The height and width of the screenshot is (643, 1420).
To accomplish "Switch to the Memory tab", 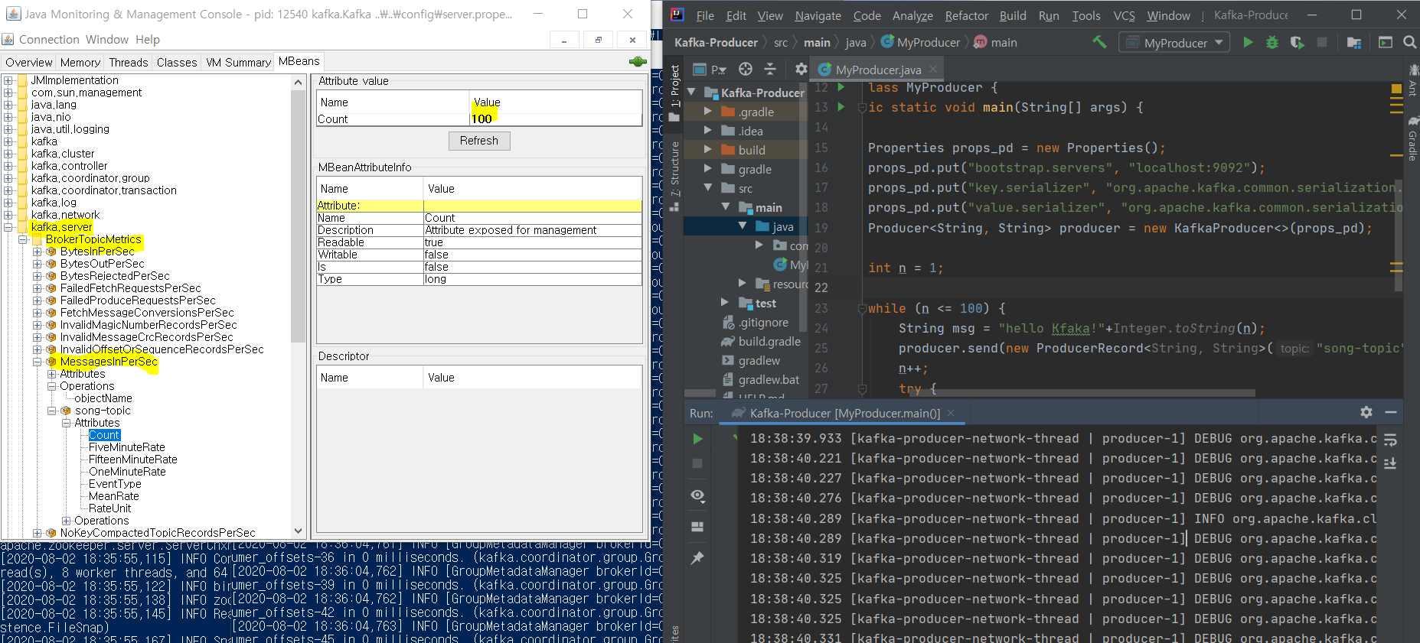I will click(x=80, y=63).
